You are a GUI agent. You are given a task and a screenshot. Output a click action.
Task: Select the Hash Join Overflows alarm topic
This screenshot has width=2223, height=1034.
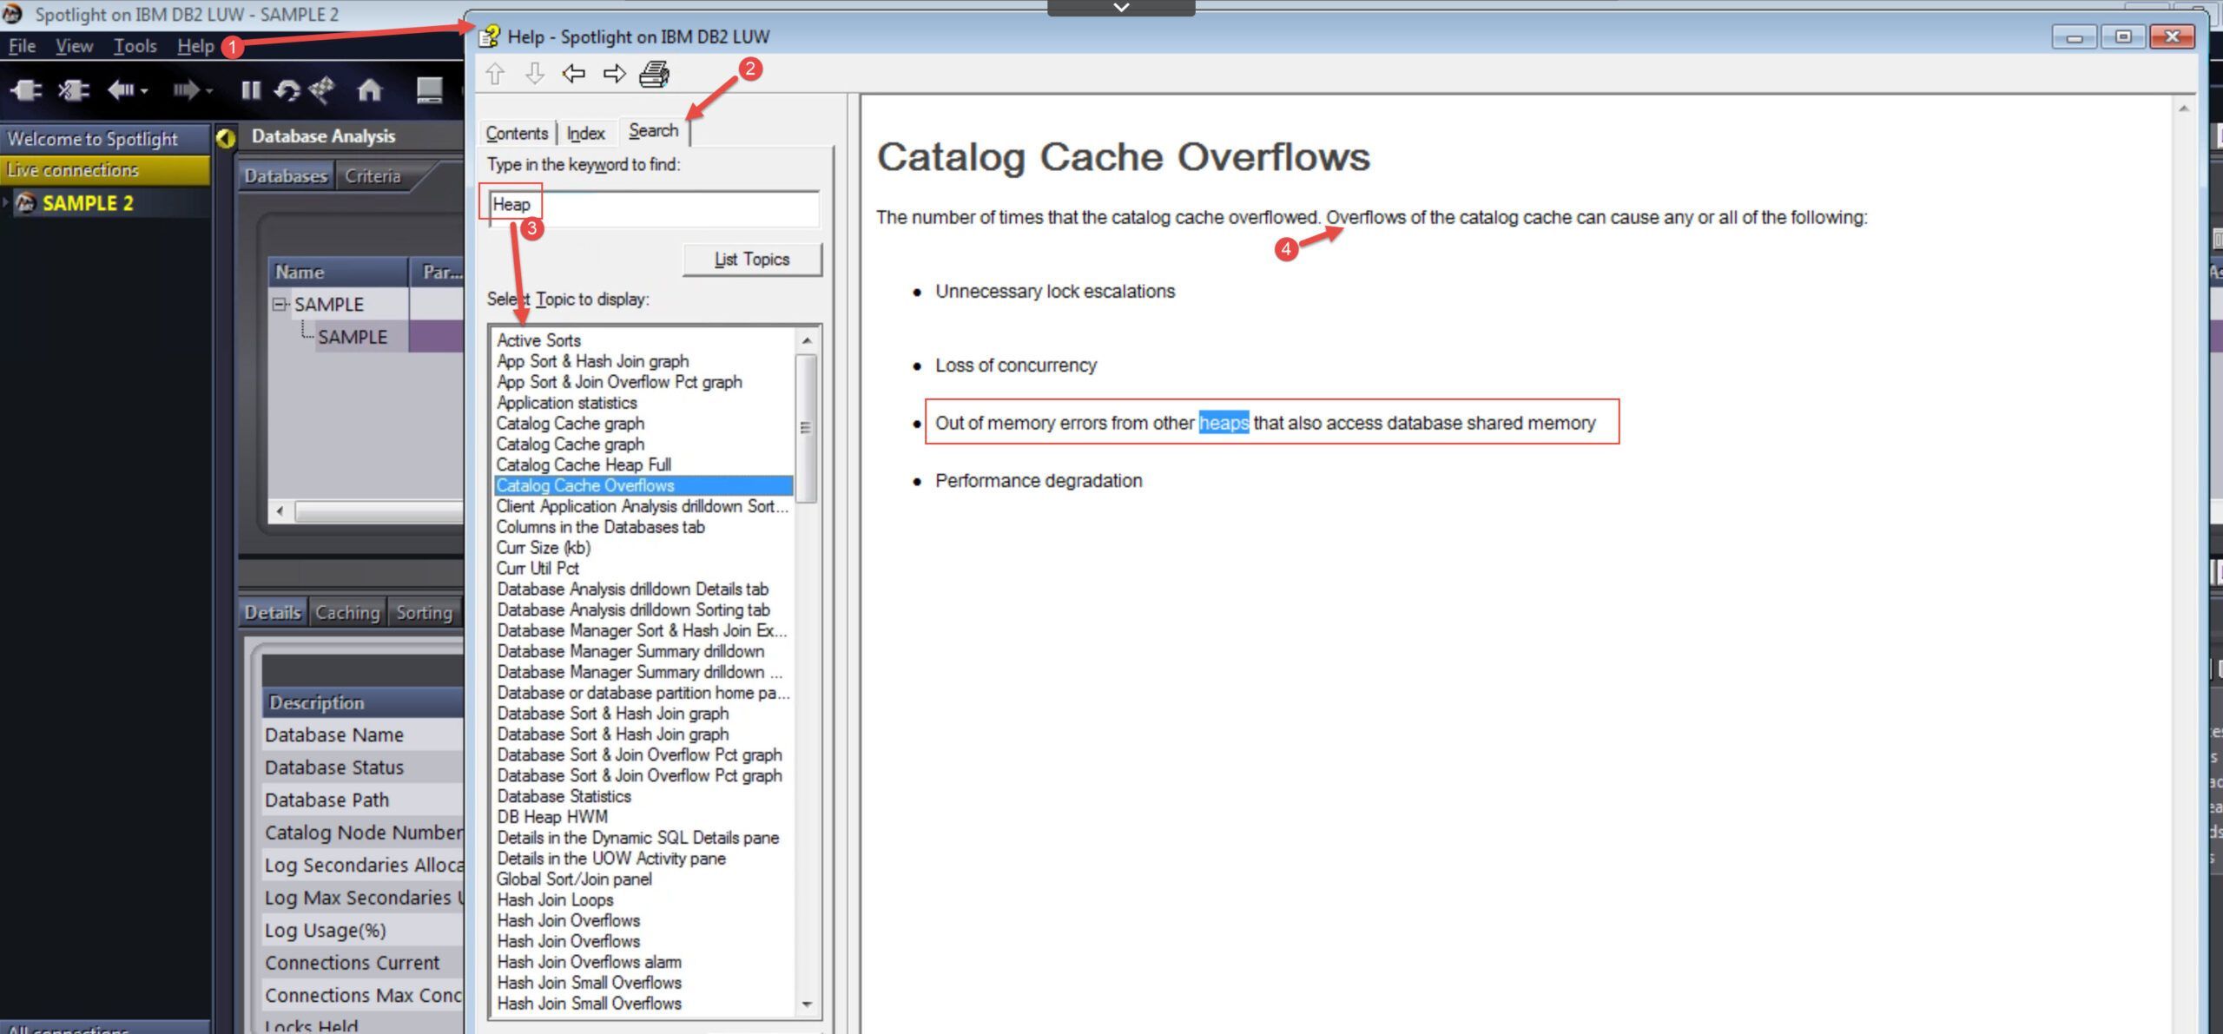pyautogui.click(x=589, y=962)
